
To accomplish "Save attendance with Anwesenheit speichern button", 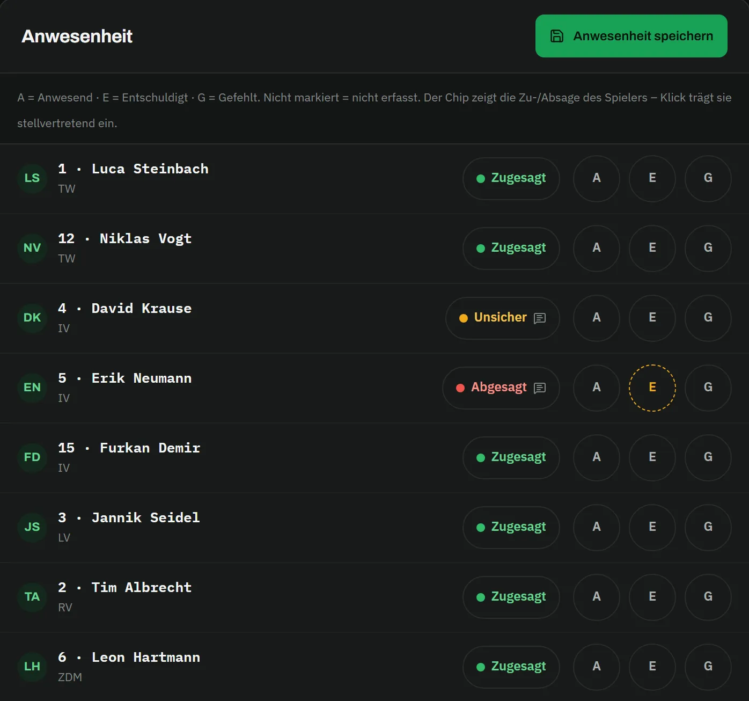I will [x=631, y=36].
